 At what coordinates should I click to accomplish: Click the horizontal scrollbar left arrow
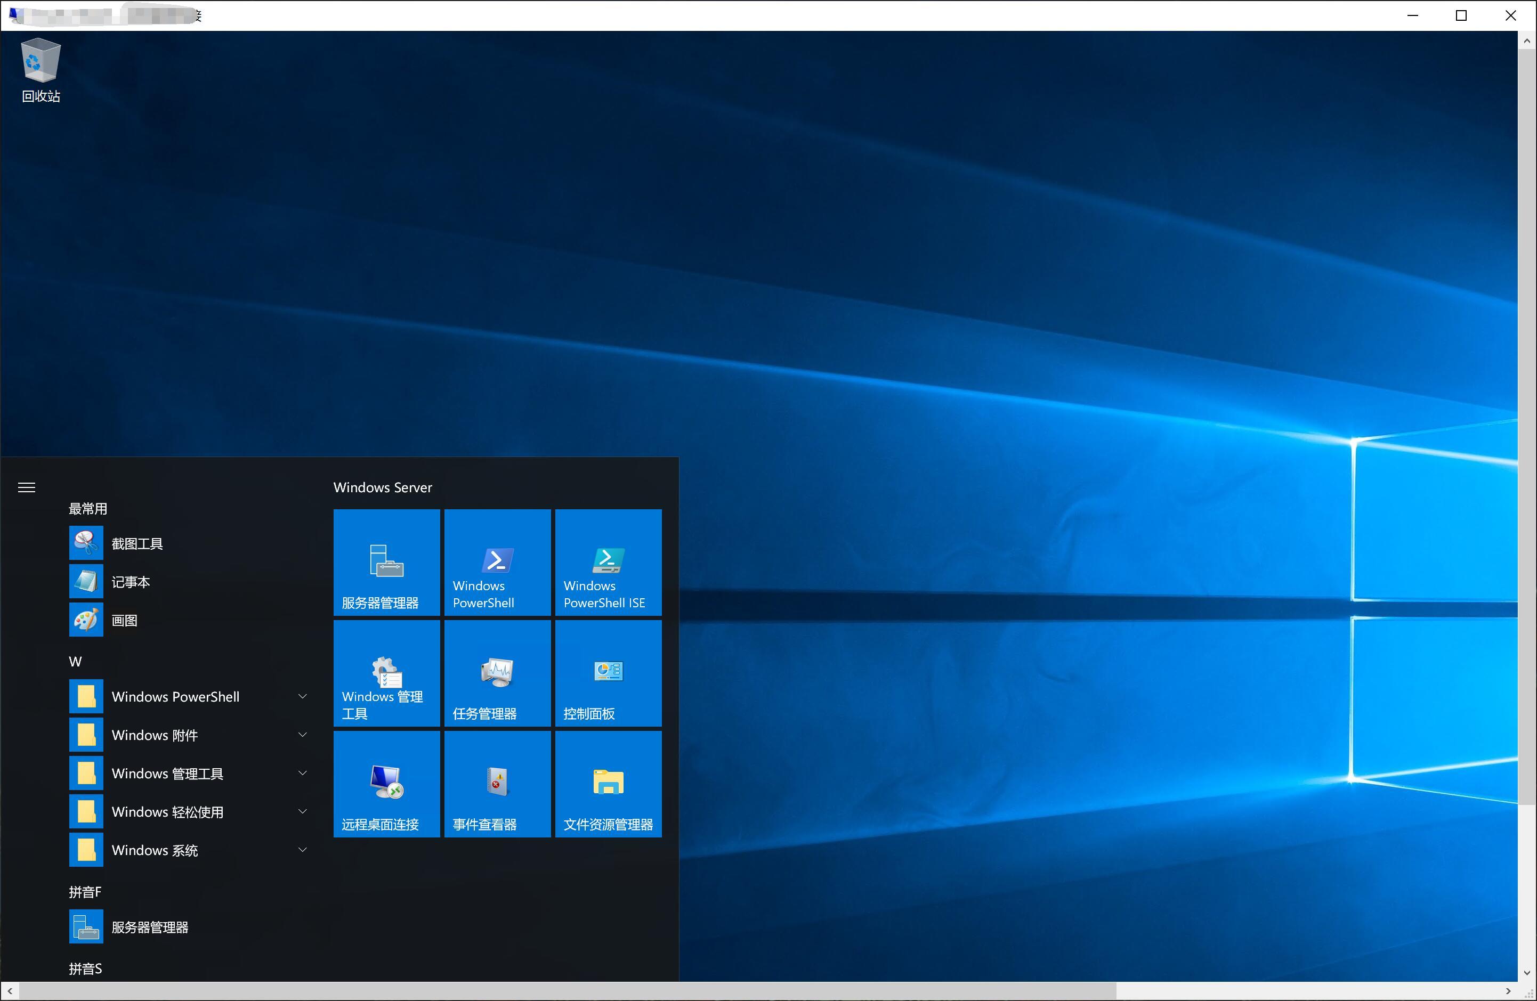[x=10, y=991]
